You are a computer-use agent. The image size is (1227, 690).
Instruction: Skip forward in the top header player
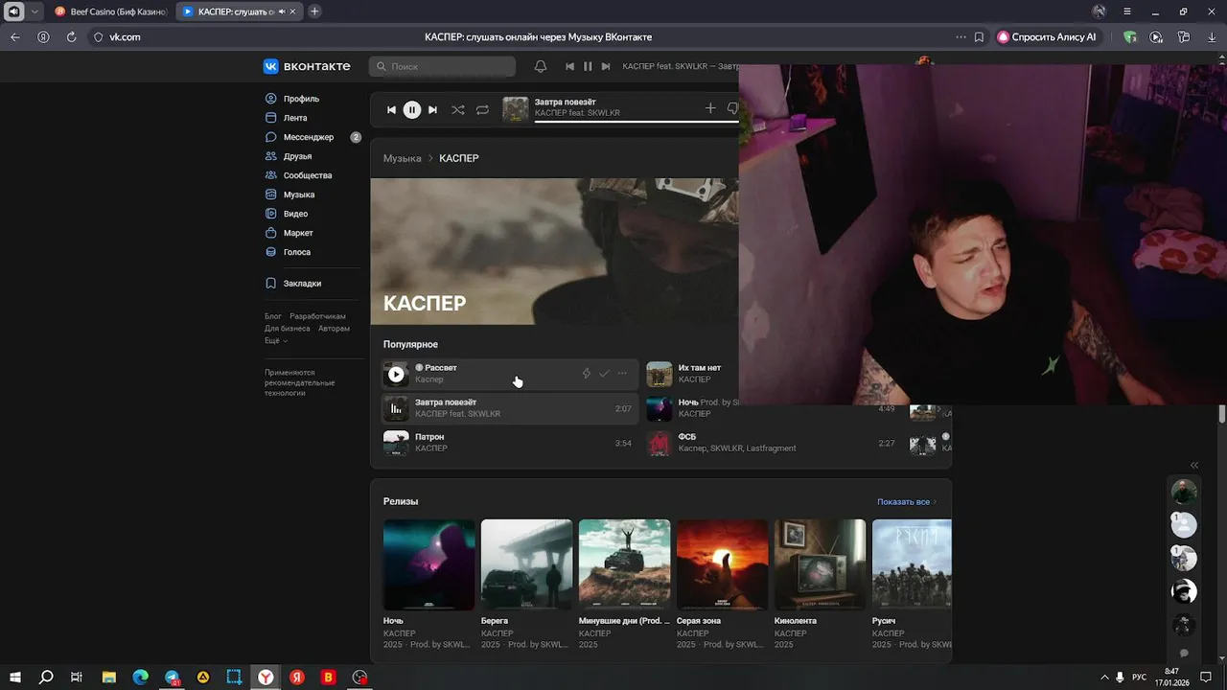(606, 66)
